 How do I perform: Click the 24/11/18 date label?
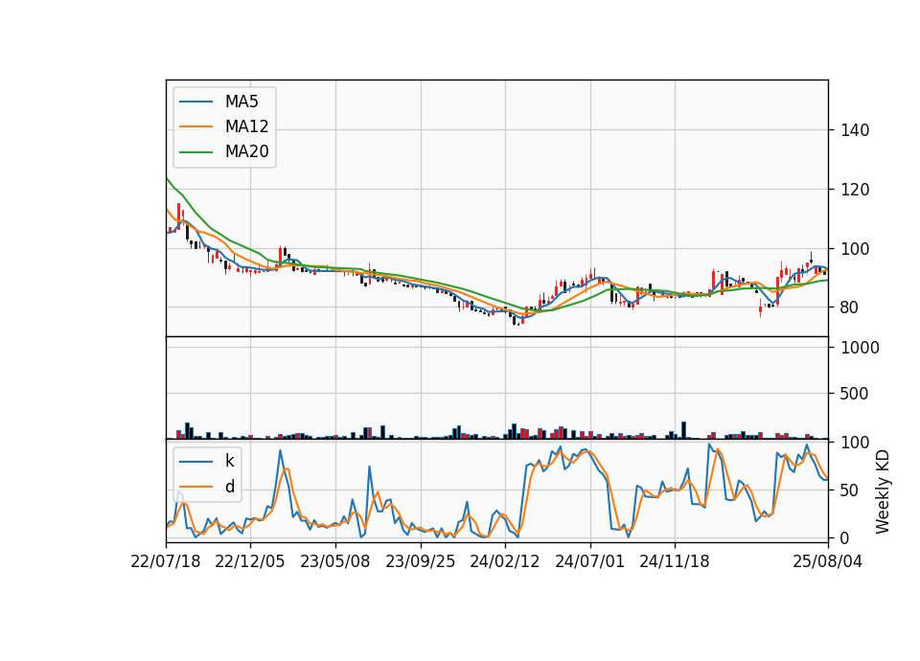tap(674, 561)
